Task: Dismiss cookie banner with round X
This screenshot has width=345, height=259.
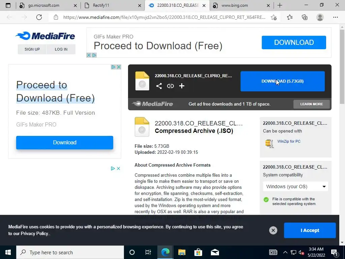Action: [273, 230]
